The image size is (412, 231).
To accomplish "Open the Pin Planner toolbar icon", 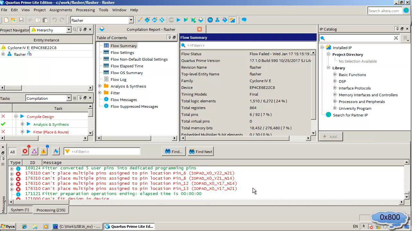I will pyautogui.click(x=147, y=20).
